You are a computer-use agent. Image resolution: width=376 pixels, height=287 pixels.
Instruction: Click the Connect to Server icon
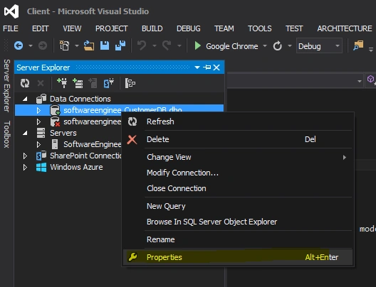78,83
